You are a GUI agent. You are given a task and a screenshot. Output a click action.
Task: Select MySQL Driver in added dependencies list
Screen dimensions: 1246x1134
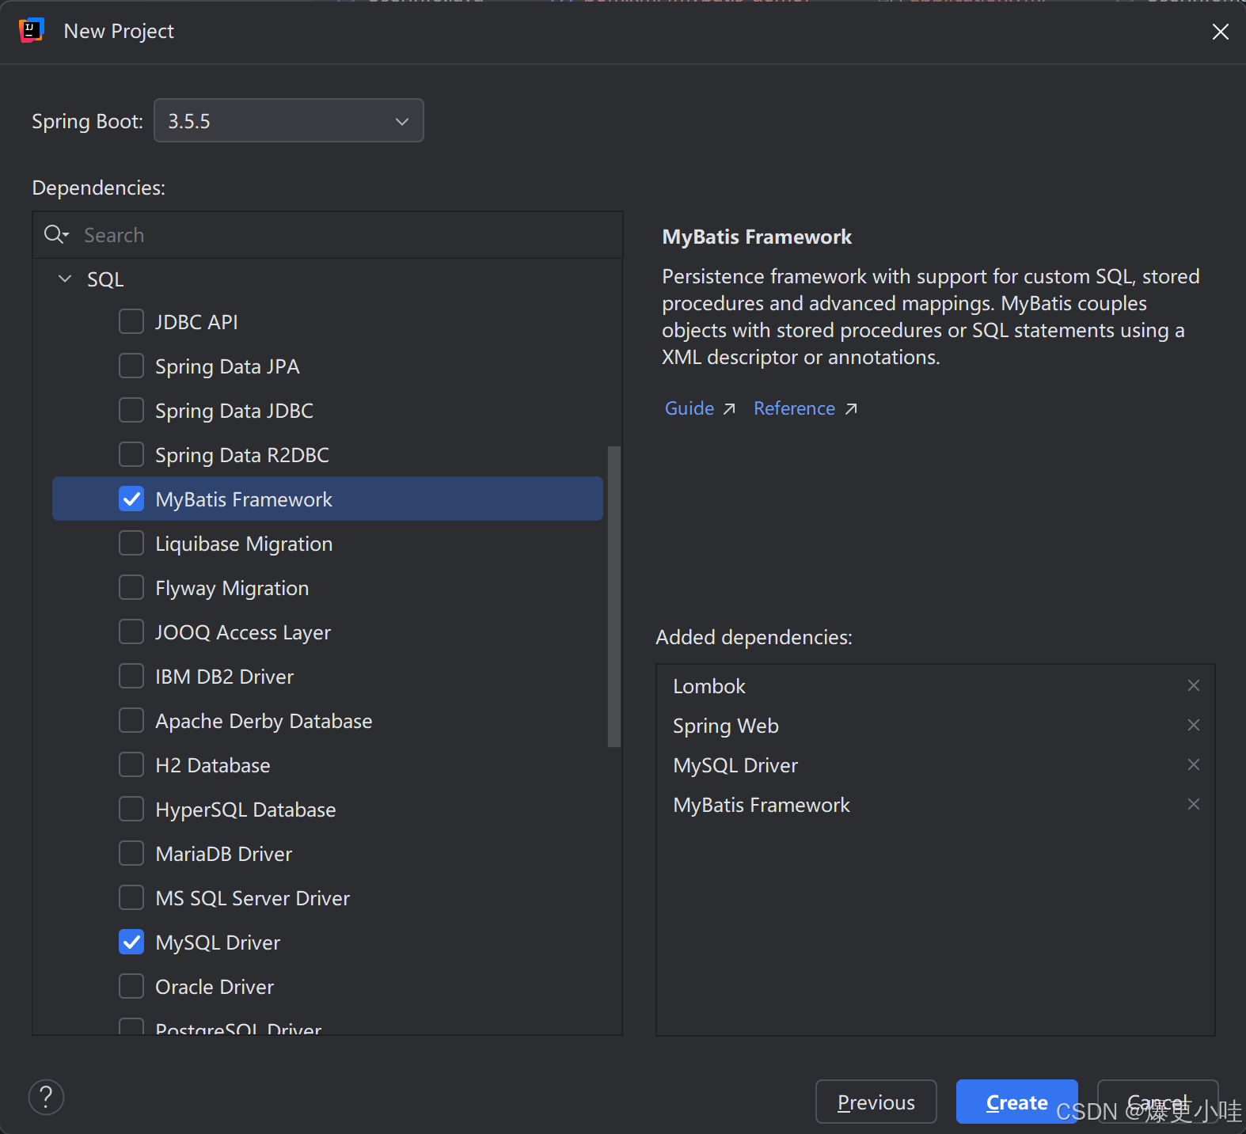tap(735, 765)
